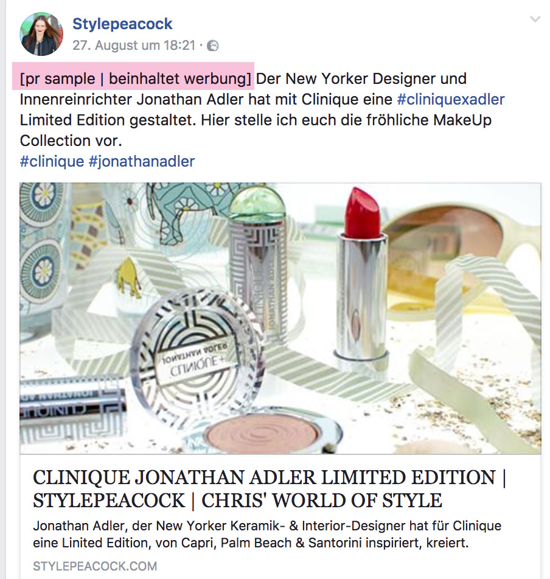Click the post body text about Clinique
This screenshot has height=579, width=550.
tap(262, 109)
